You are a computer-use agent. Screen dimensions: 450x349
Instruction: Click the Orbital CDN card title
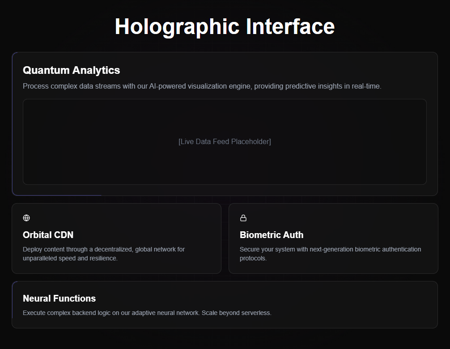pos(48,235)
